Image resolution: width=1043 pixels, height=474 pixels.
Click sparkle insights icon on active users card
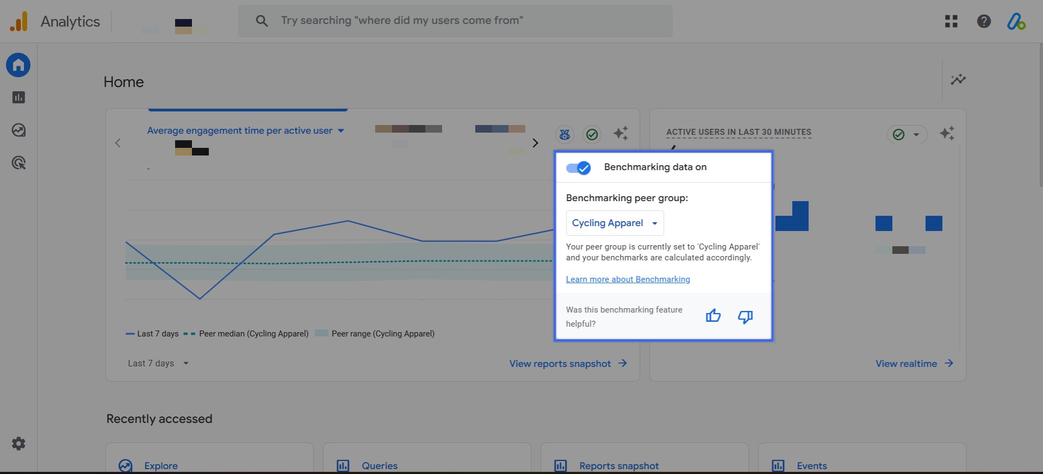(x=947, y=133)
